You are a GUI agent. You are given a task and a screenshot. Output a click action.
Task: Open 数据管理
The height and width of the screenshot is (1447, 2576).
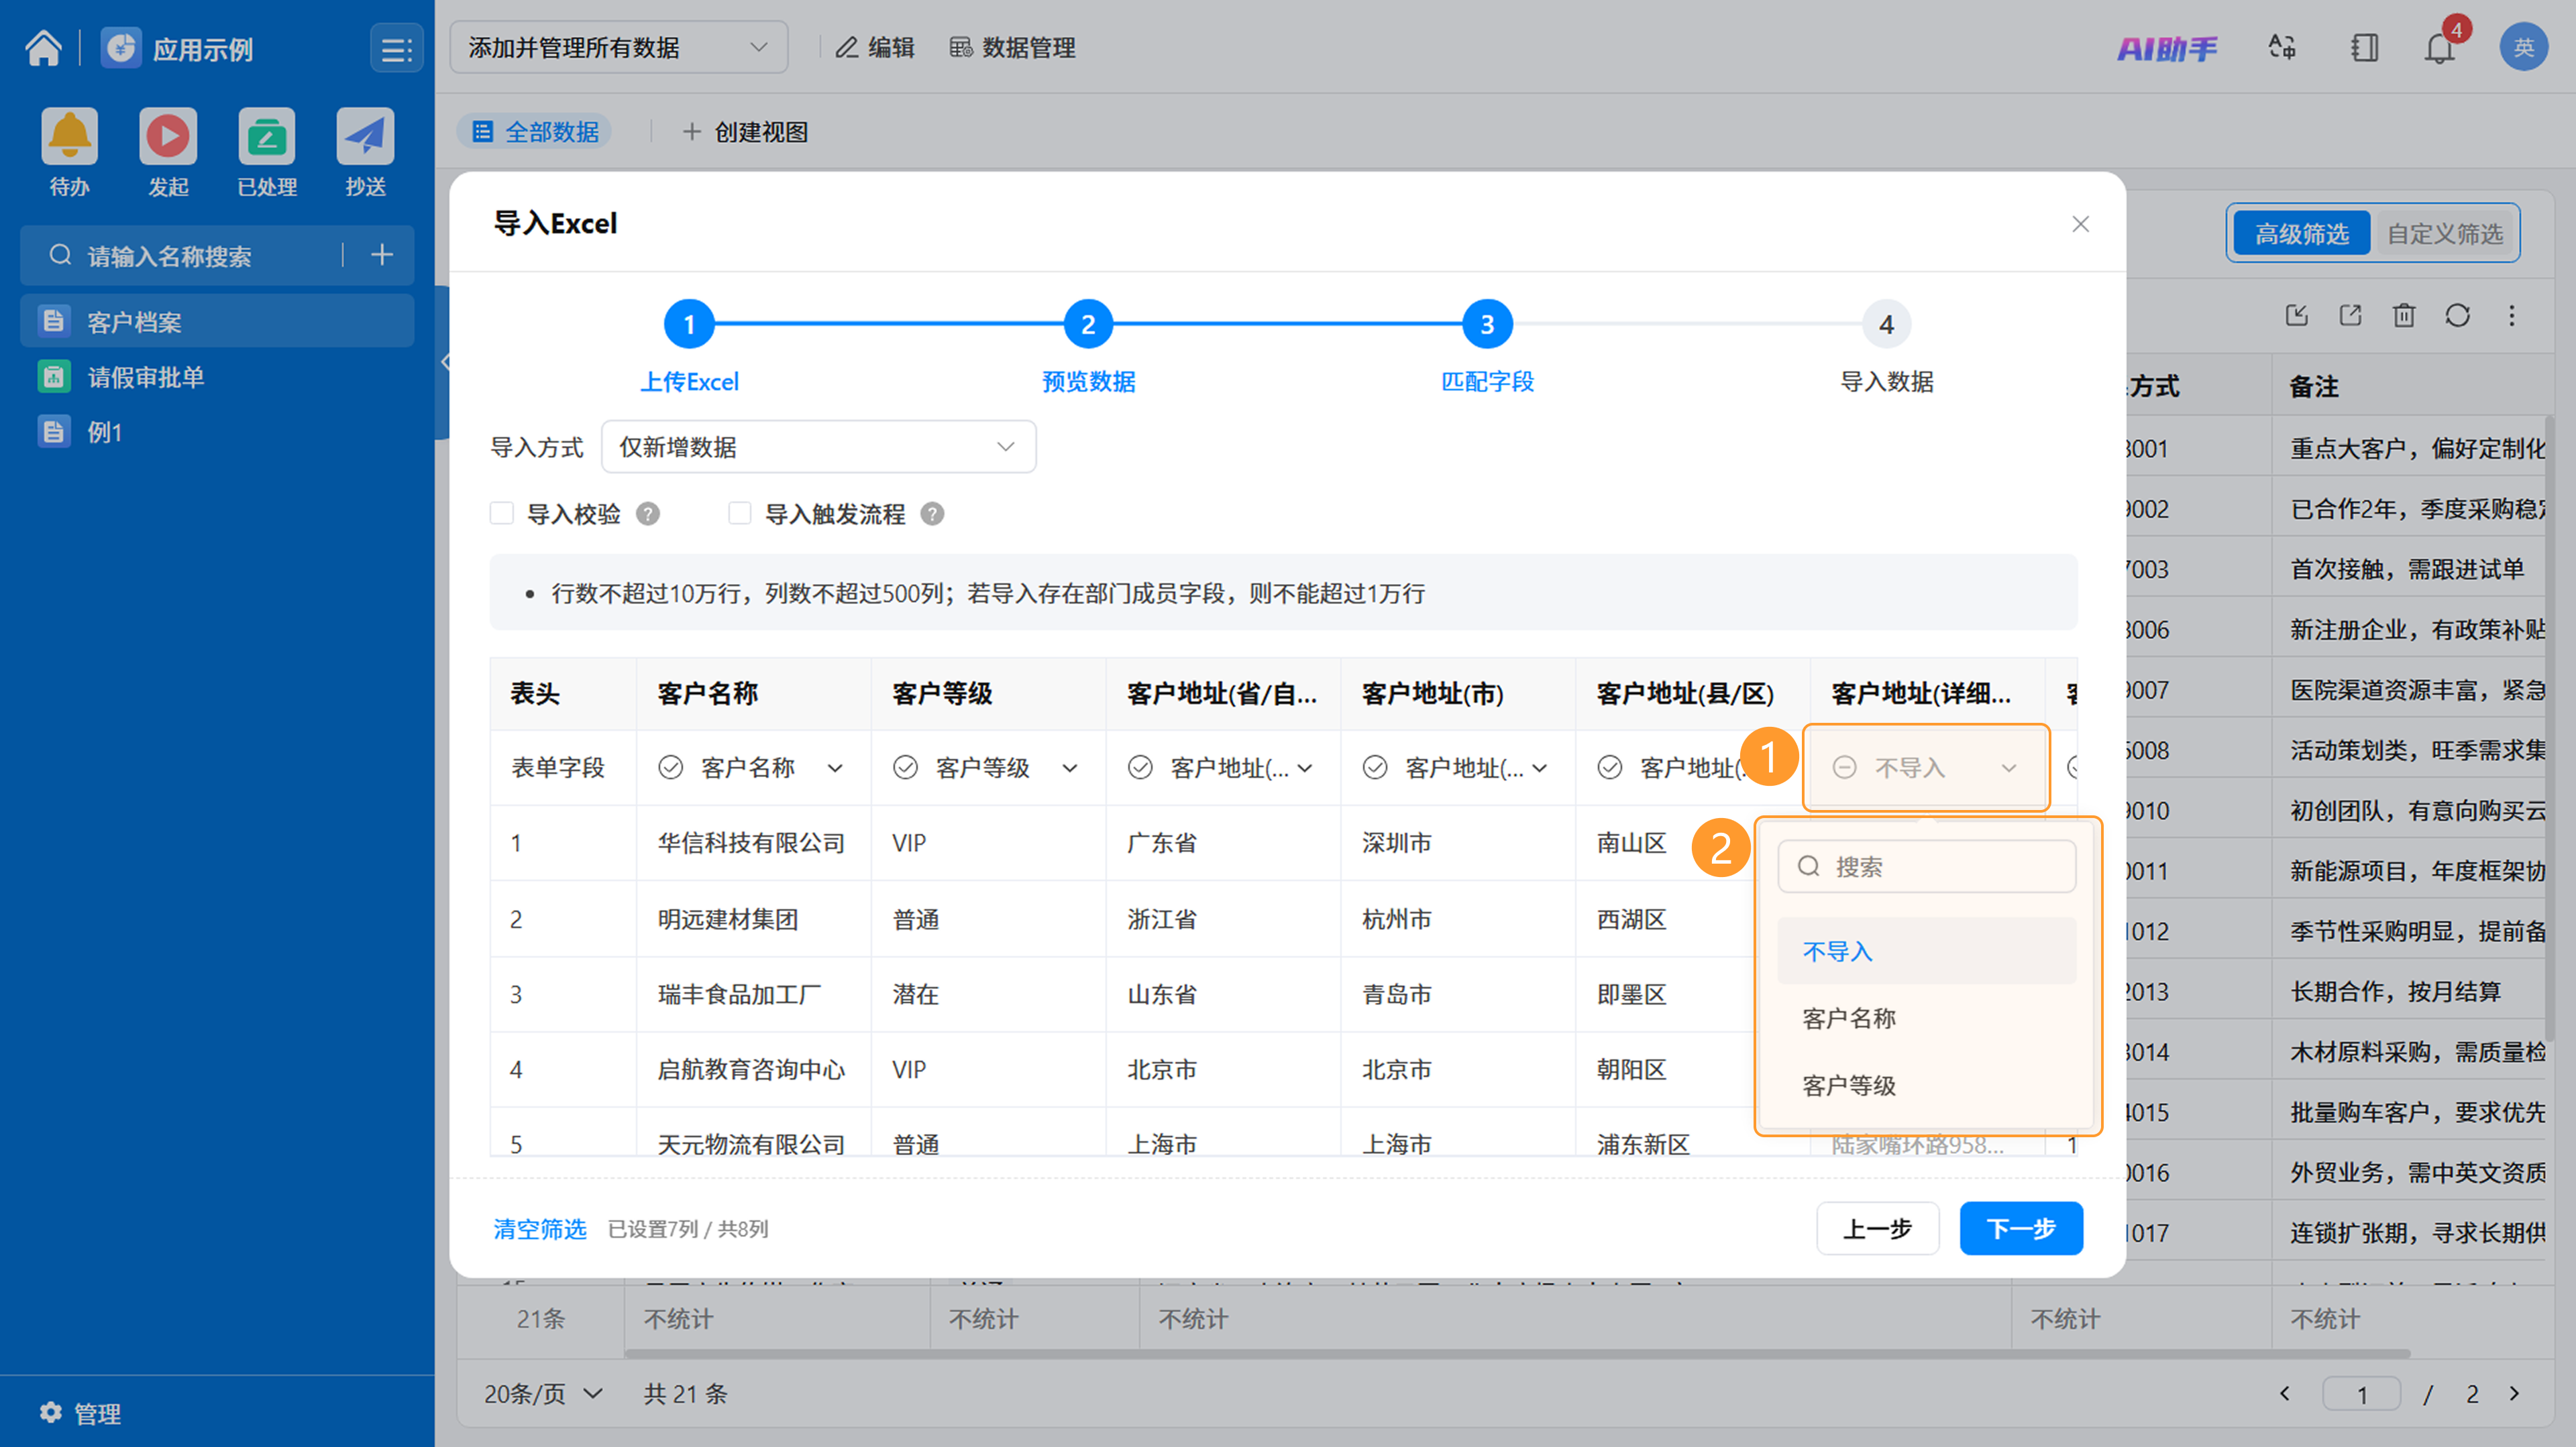click(1012, 48)
